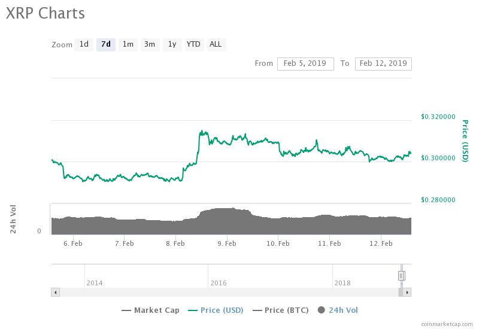
Task: Toggle the 24h Vol series
Action: pyautogui.click(x=338, y=310)
